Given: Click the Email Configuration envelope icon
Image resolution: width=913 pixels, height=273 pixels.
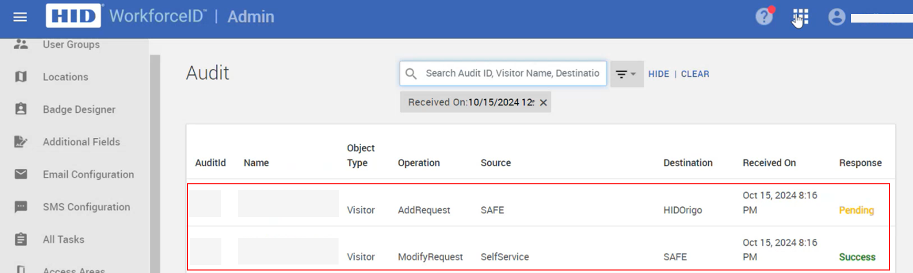Looking at the screenshot, I should [21, 174].
